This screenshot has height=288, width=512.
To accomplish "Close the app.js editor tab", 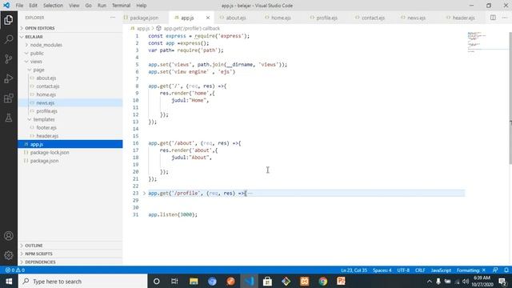I will [208, 18].
